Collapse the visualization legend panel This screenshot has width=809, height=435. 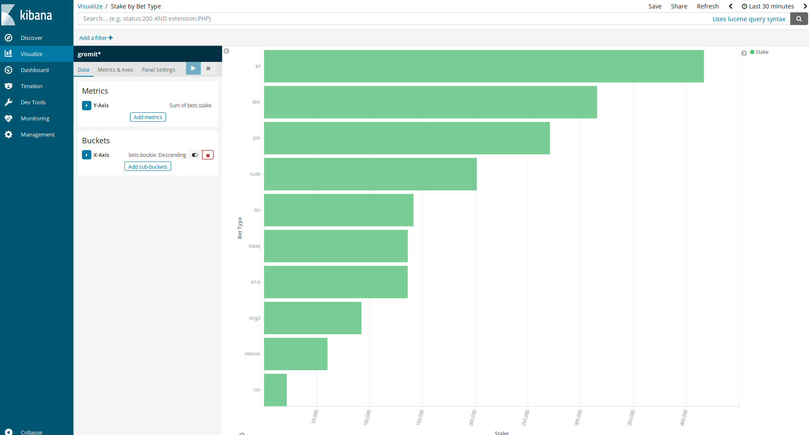(x=744, y=53)
